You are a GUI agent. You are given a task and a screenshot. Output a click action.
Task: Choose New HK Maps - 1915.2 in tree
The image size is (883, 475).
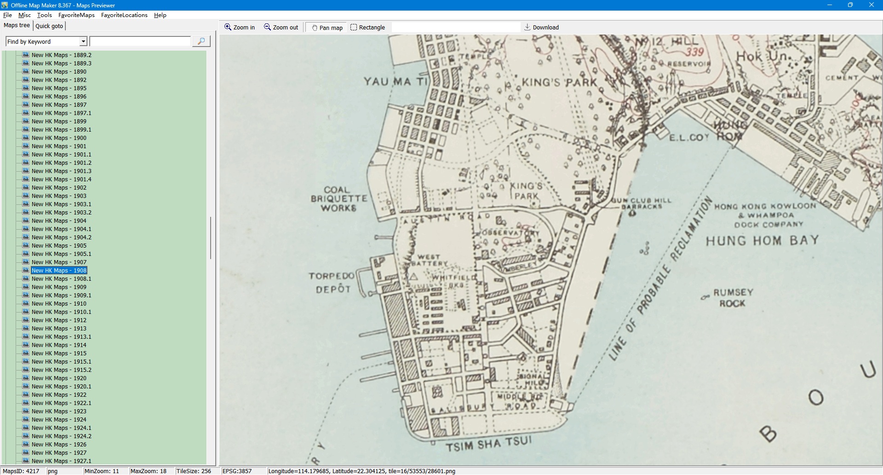click(61, 370)
